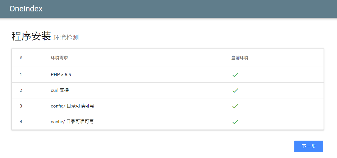The width and height of the screenshot is (337, 158).
Task: Select the cache/ 目录可读可写 requirement text
Action: [x=72, y=122]
